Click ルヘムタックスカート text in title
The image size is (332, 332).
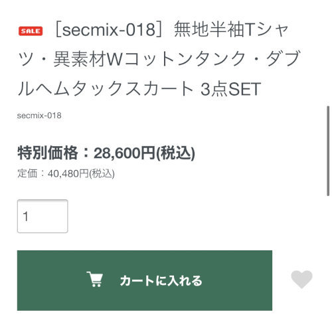[x=106, y=89]
